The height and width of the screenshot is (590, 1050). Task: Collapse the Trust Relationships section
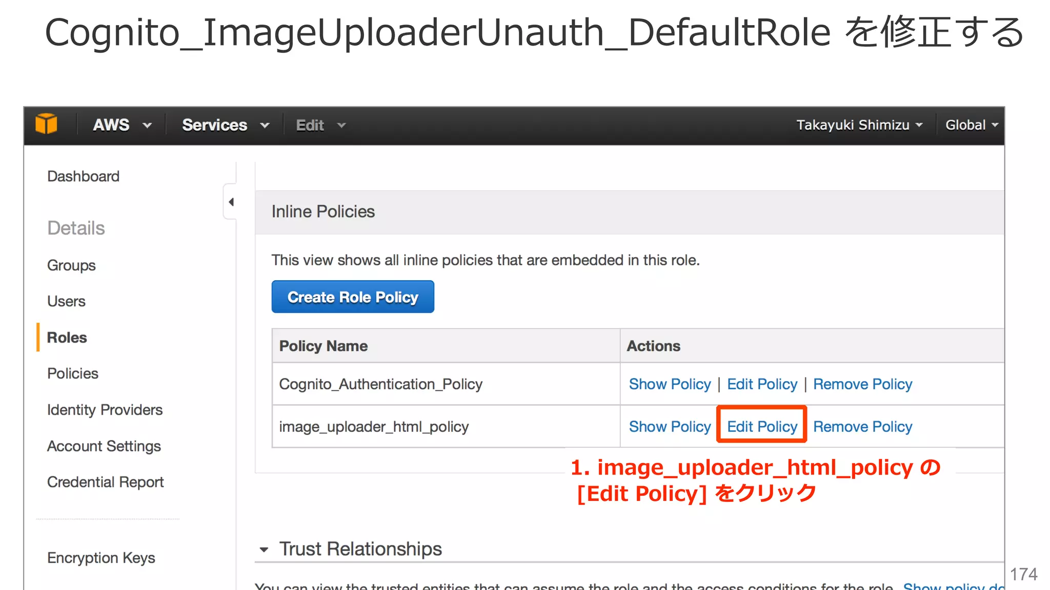pyautogui.click(x=264, y=550)
